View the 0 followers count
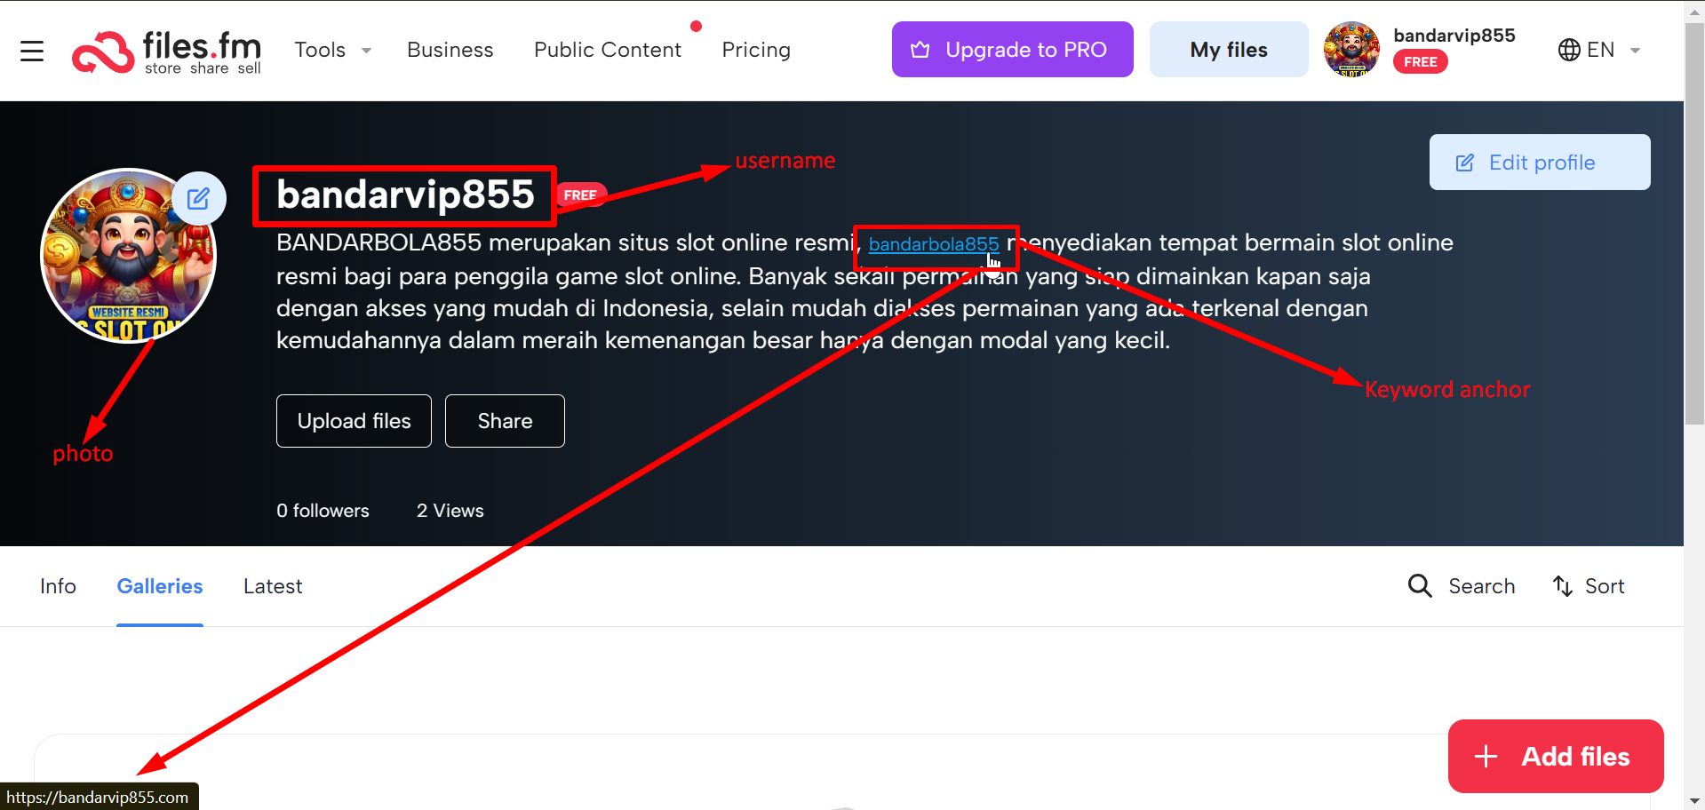Screen dimensions: 1705x810 tap(323, 511)
